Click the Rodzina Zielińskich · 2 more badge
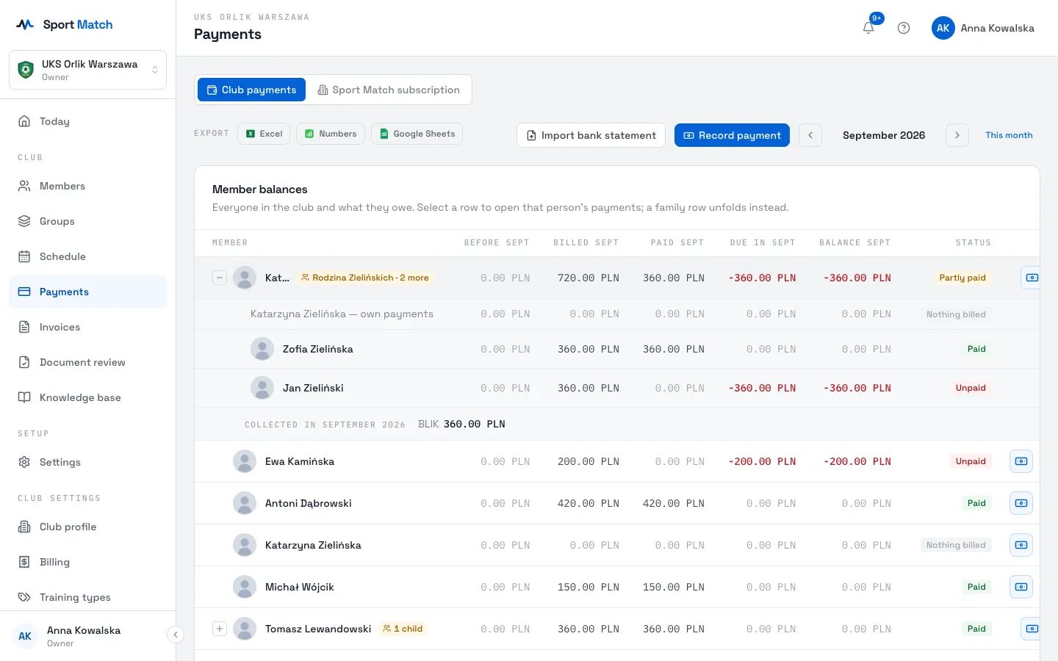This screenshot has width=1058, height=661. pyautogui.click(x=365, y=278)
